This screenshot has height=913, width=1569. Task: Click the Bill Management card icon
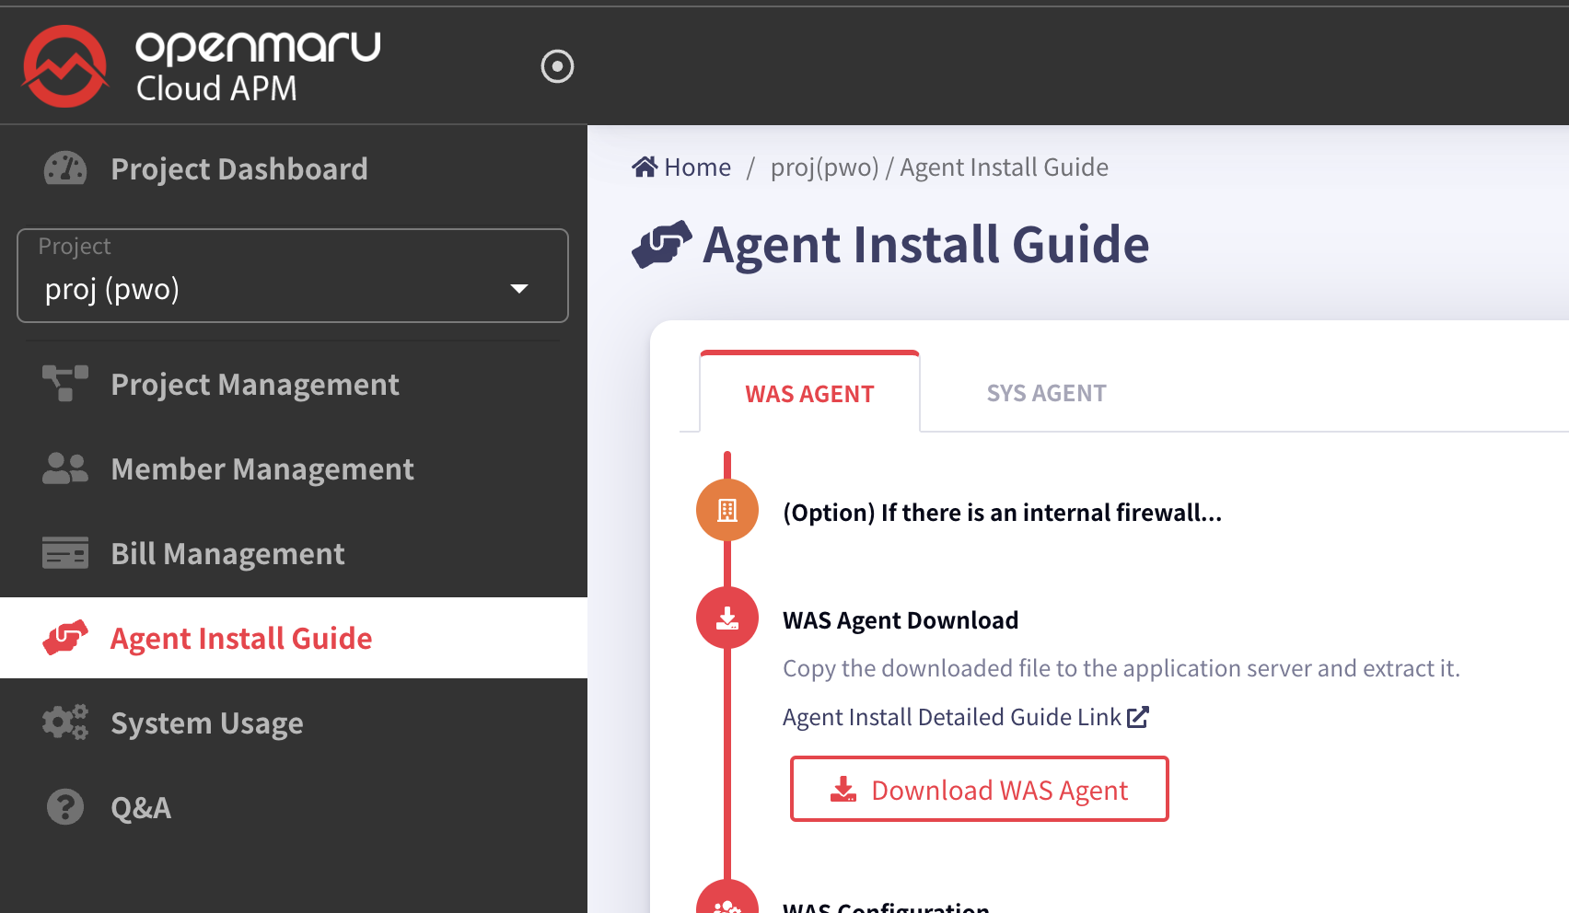click(65, 553)
